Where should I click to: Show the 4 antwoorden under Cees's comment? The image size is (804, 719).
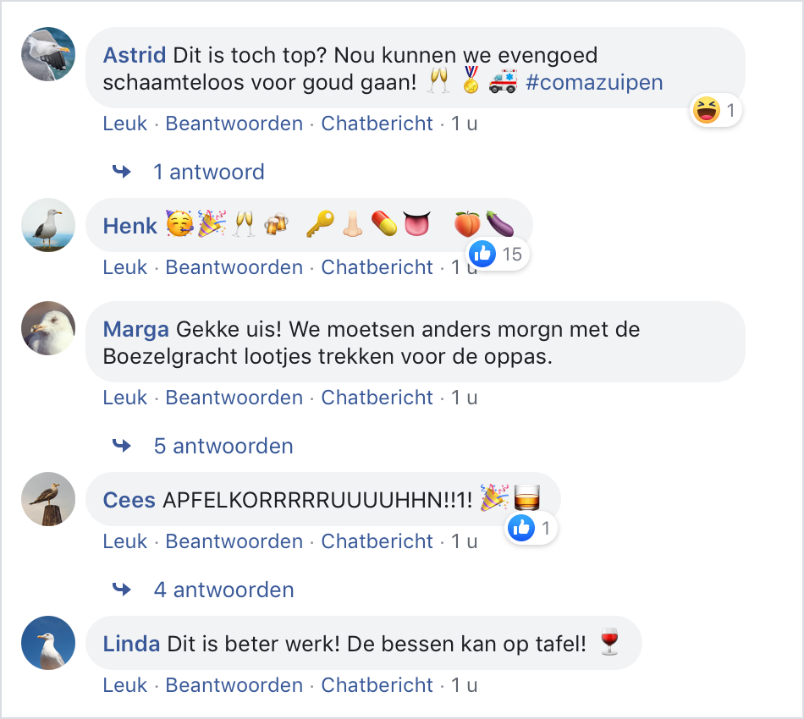click(x=223, y=590)
